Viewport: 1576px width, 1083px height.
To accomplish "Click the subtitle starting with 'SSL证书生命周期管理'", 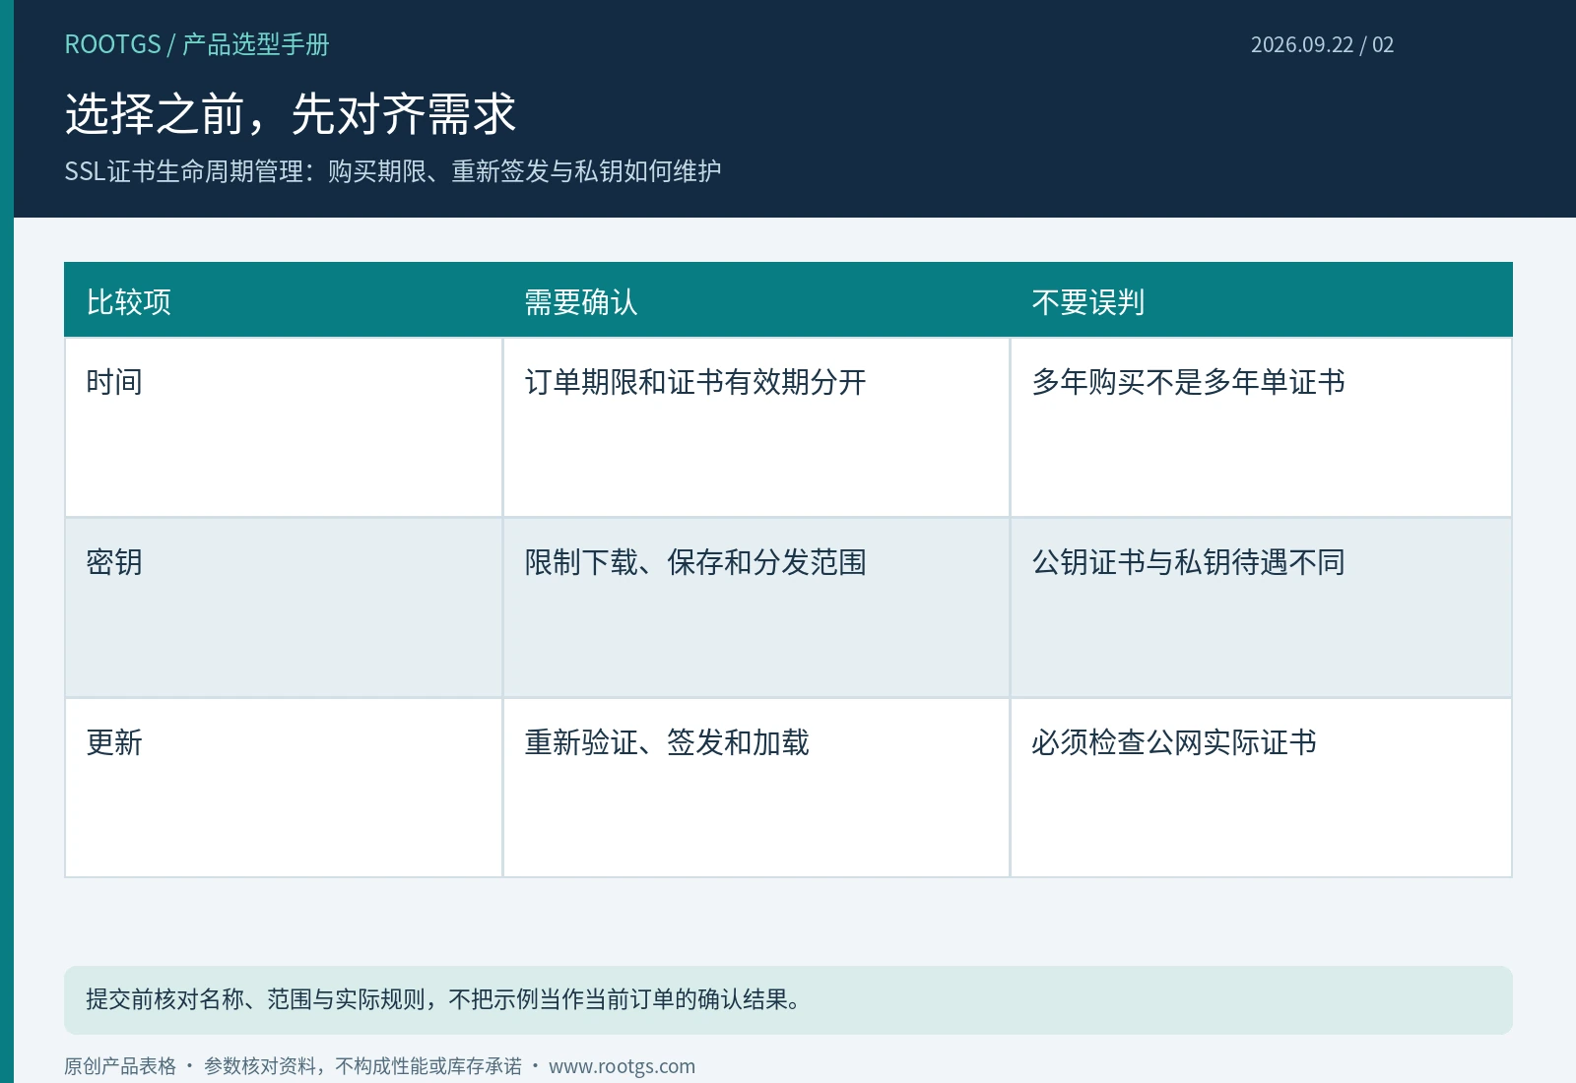I will [393, 171].
